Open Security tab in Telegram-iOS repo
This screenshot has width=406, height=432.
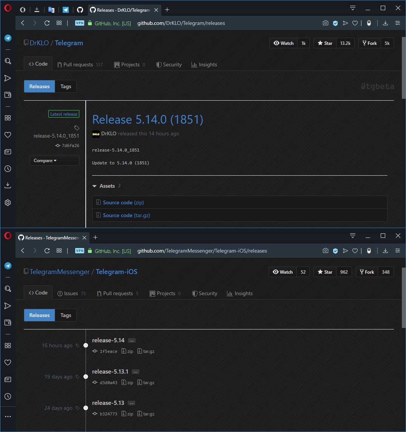point(205,294)
